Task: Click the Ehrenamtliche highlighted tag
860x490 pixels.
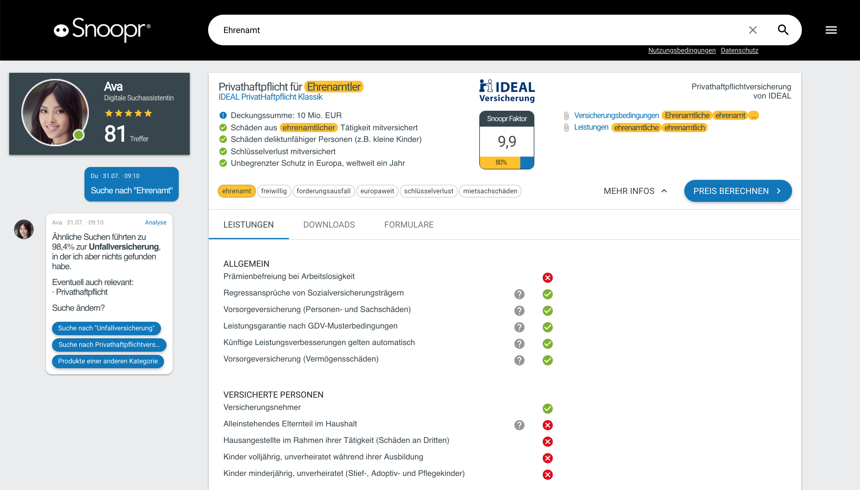Action: click(686, 115)
